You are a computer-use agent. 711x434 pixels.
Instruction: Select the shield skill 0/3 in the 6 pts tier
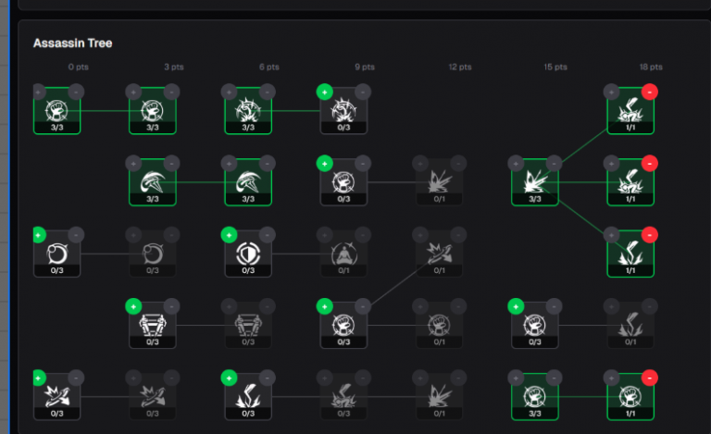[248, 254]
